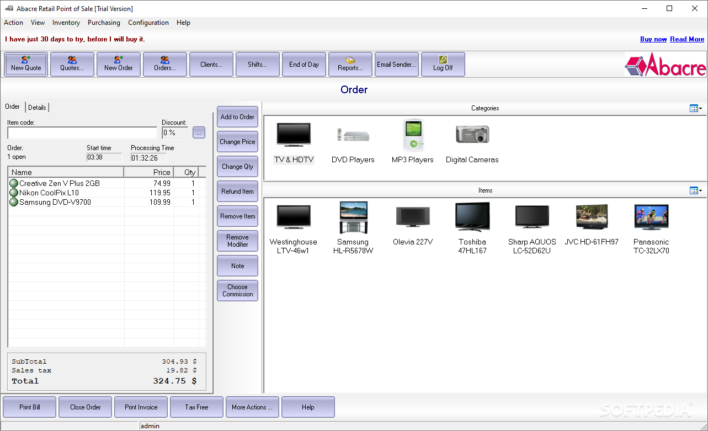Open the Help menu

(183, 23)
